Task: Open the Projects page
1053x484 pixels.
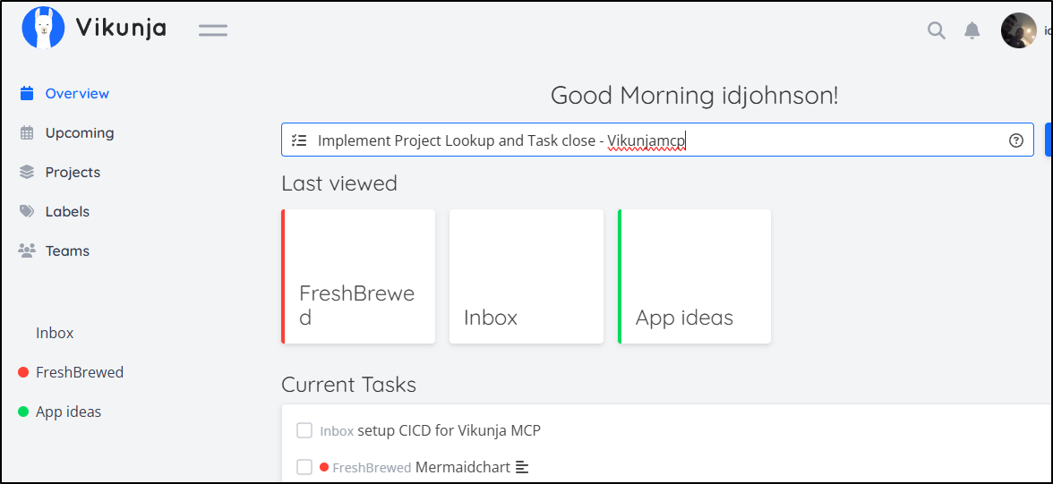Action: pyautogui.click(x=73, y=173)
